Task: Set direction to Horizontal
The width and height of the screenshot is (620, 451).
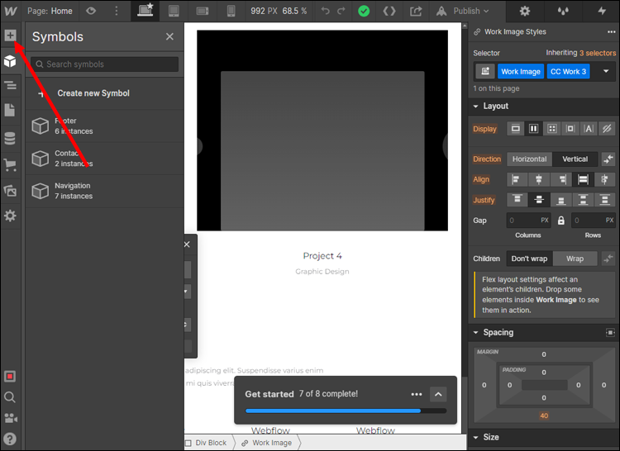Action: pos(529,159)
